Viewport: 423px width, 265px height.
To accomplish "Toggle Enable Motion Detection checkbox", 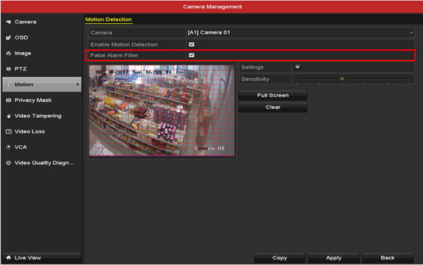I will (192, 44).
